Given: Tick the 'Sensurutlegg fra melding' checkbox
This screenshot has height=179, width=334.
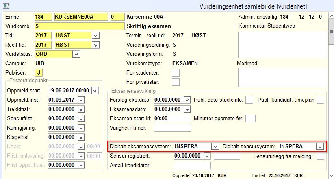Looking at the screenshot, I should [321, 156].
